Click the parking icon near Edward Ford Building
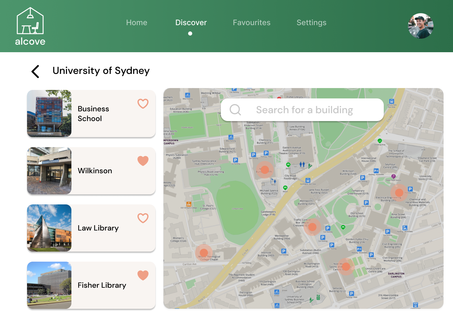 click(235, 160)
